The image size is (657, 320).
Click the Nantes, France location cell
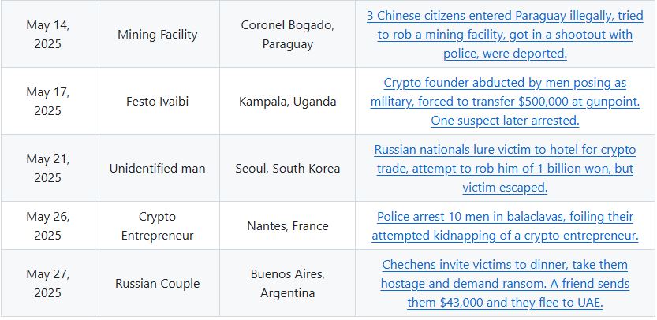288,226
